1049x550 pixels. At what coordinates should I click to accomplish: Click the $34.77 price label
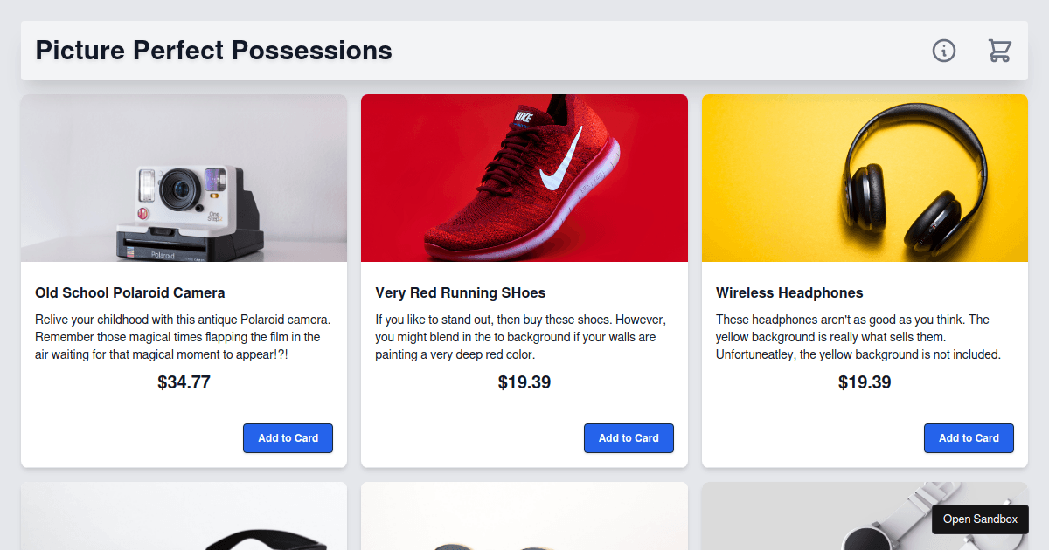click(x=184, y=382)
